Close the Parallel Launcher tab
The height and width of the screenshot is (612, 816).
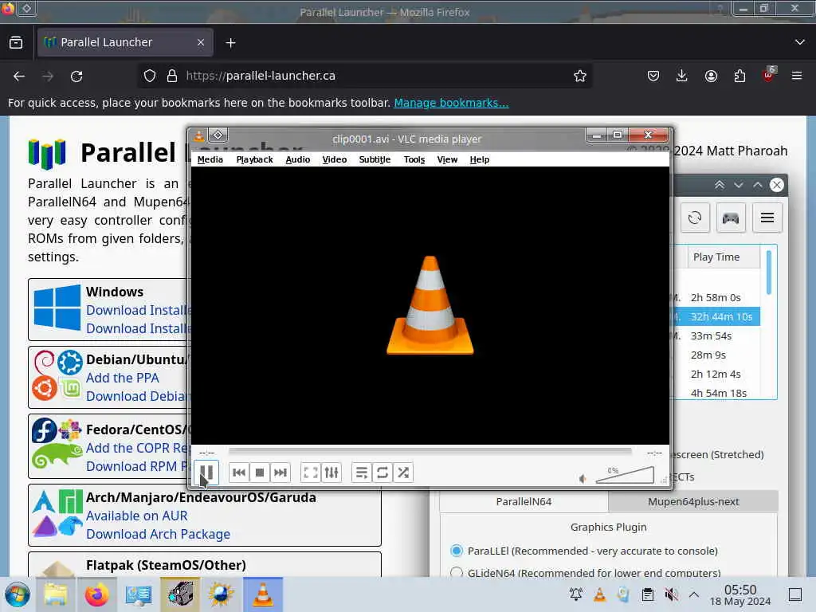tap(201, 42)
